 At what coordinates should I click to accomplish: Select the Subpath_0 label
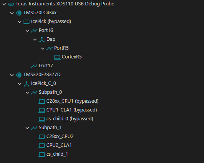50,92
